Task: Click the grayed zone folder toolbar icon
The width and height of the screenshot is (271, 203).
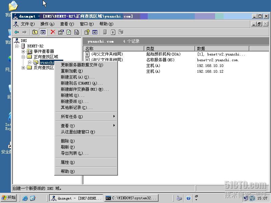Action: (x=121, y=32)
